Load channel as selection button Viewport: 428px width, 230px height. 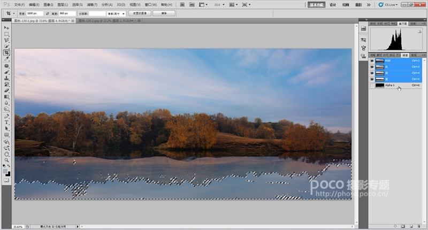coord(395,226)
